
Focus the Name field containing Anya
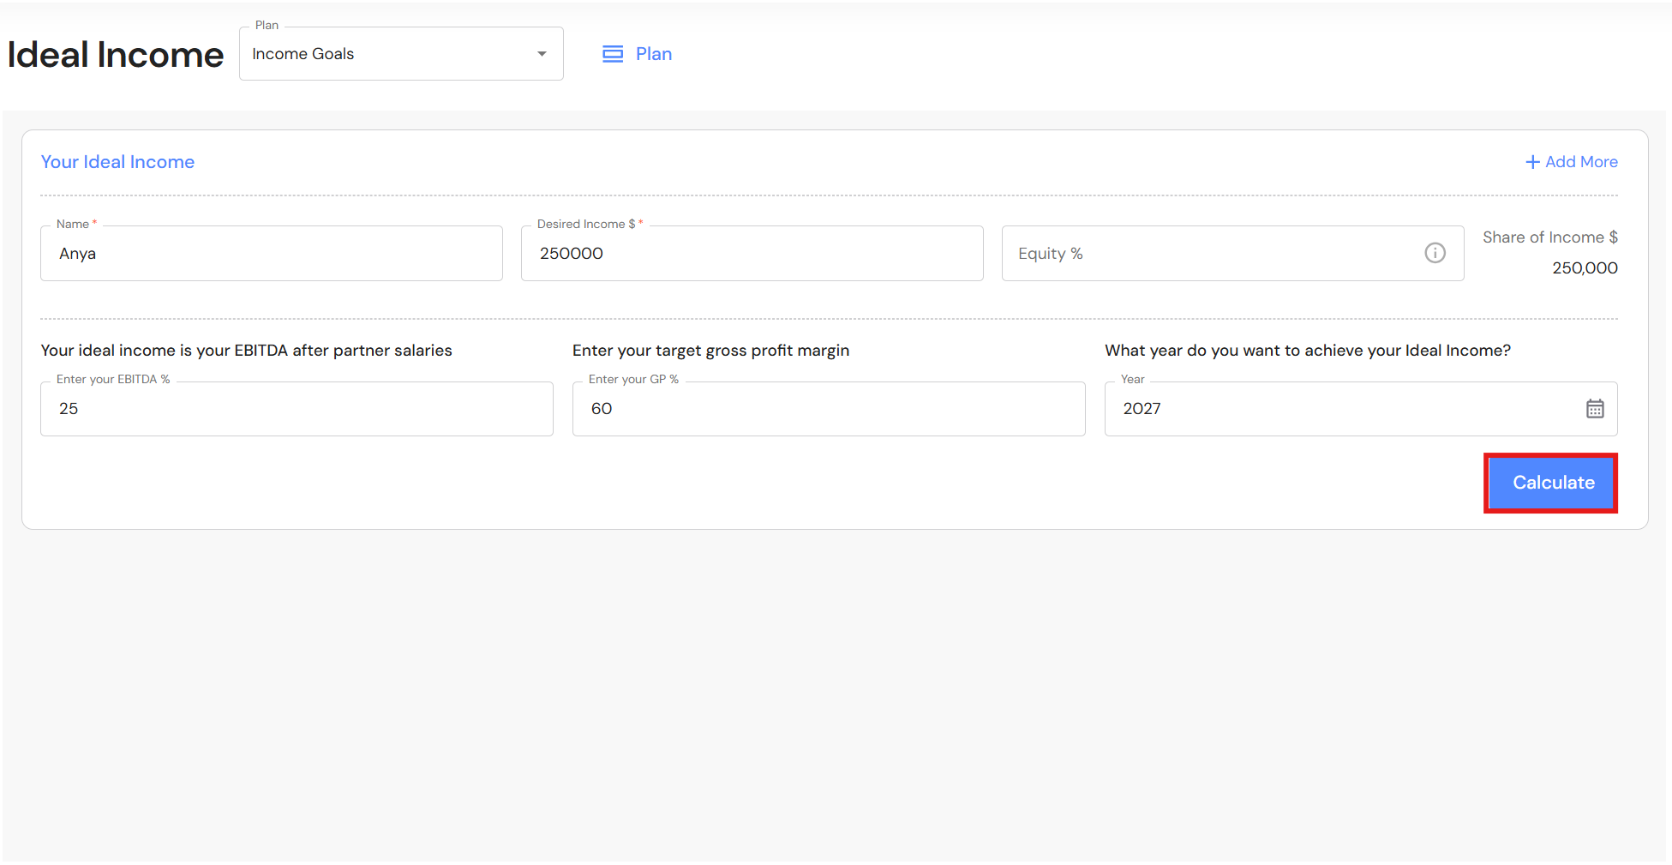click(x=271, y=254)
